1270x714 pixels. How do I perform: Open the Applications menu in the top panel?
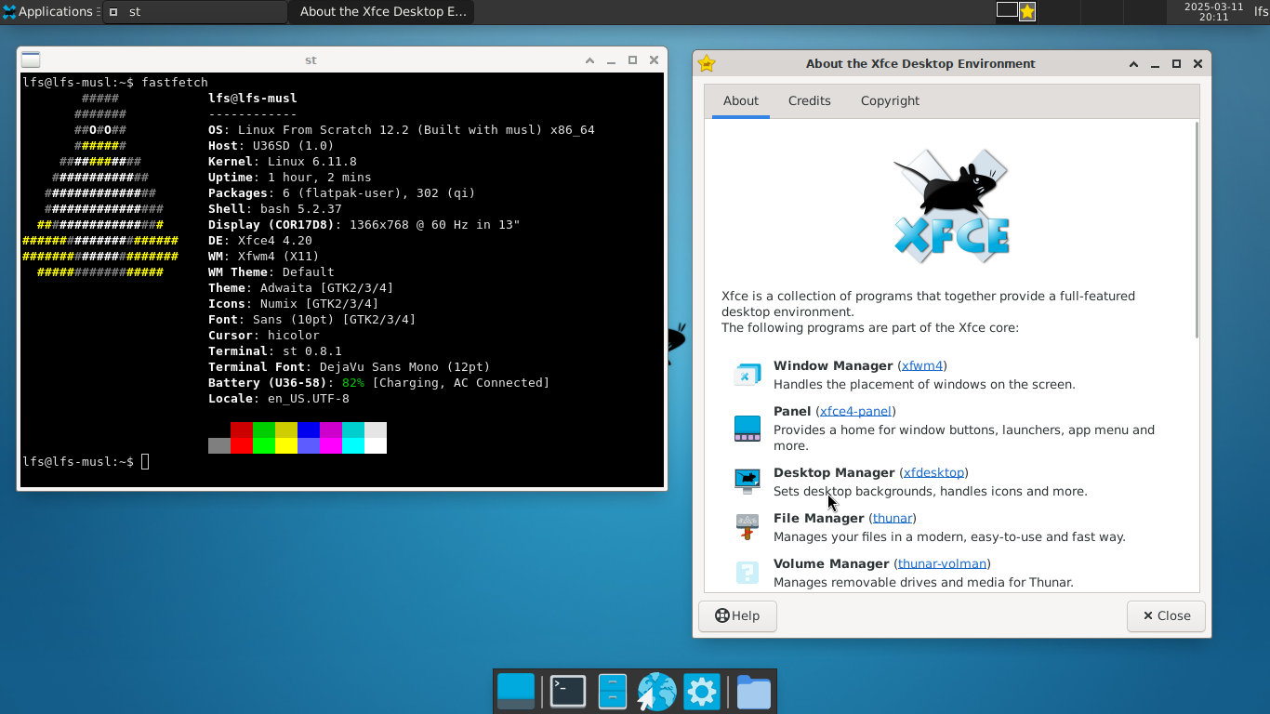point(48,12)
